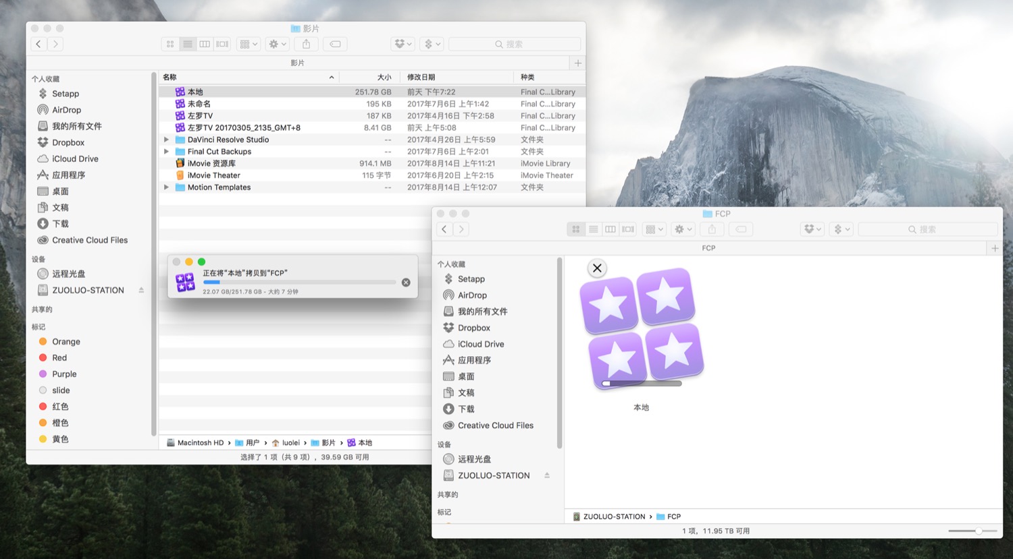
Task: Switch FCP window to list view
Action: pyautogui.click(x=593, y=229)
